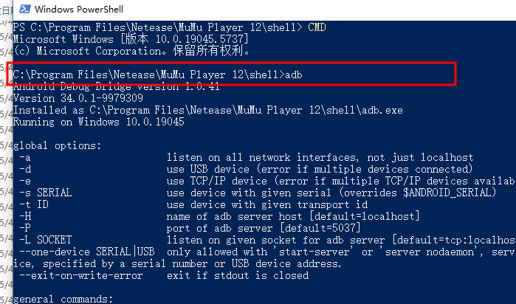This screenshot has height=304, width=516.
Task: Click the Microsoft Corporation copyright line
Action: point(131,51)
